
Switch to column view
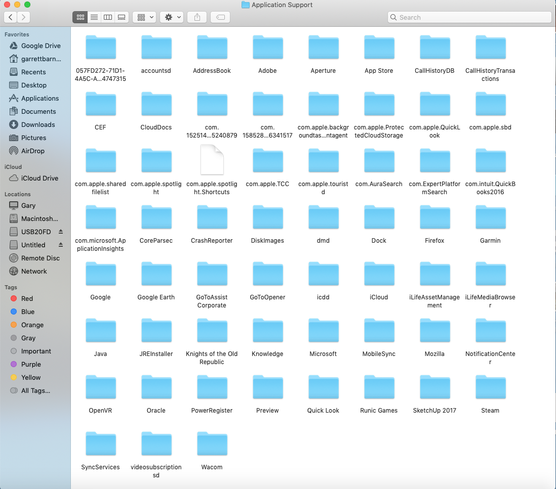tap(108, 17)
